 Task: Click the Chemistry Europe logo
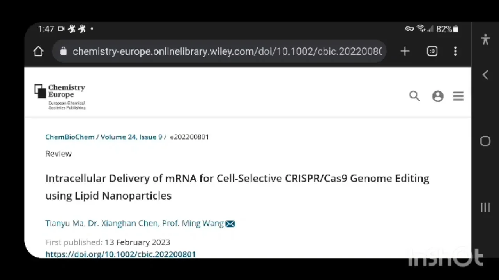pyautogui.click(x=60, y=96)
